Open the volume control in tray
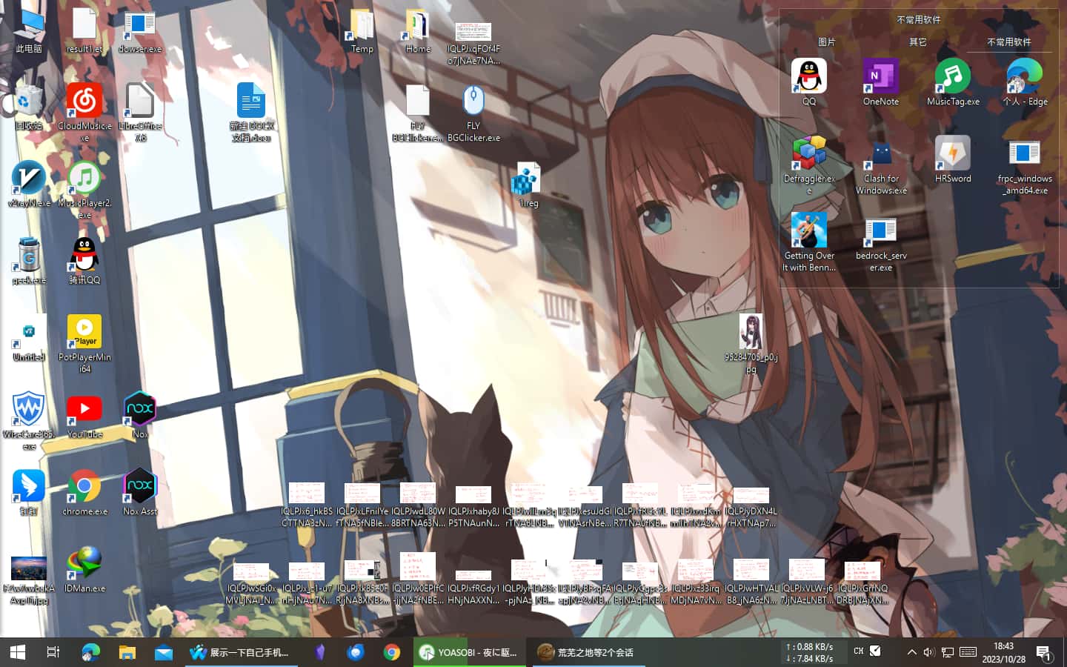This screenshot has width=1067, height=667. coord(928,652)
